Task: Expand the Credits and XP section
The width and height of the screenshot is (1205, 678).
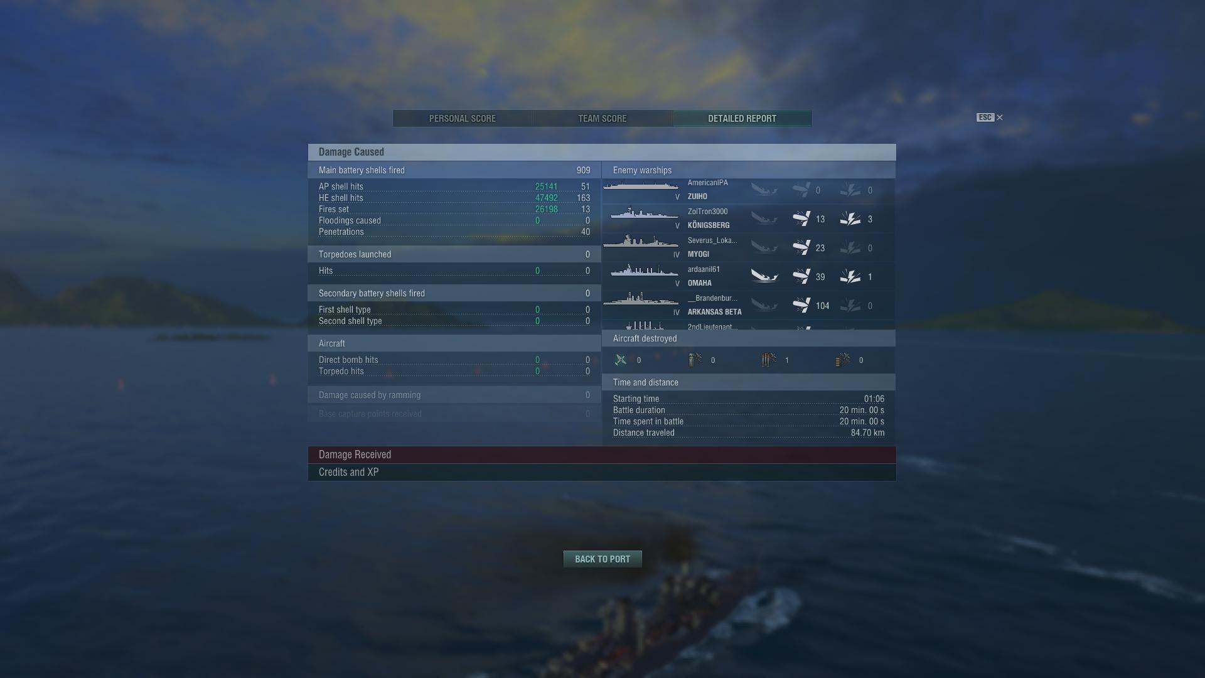Action: 602,472
